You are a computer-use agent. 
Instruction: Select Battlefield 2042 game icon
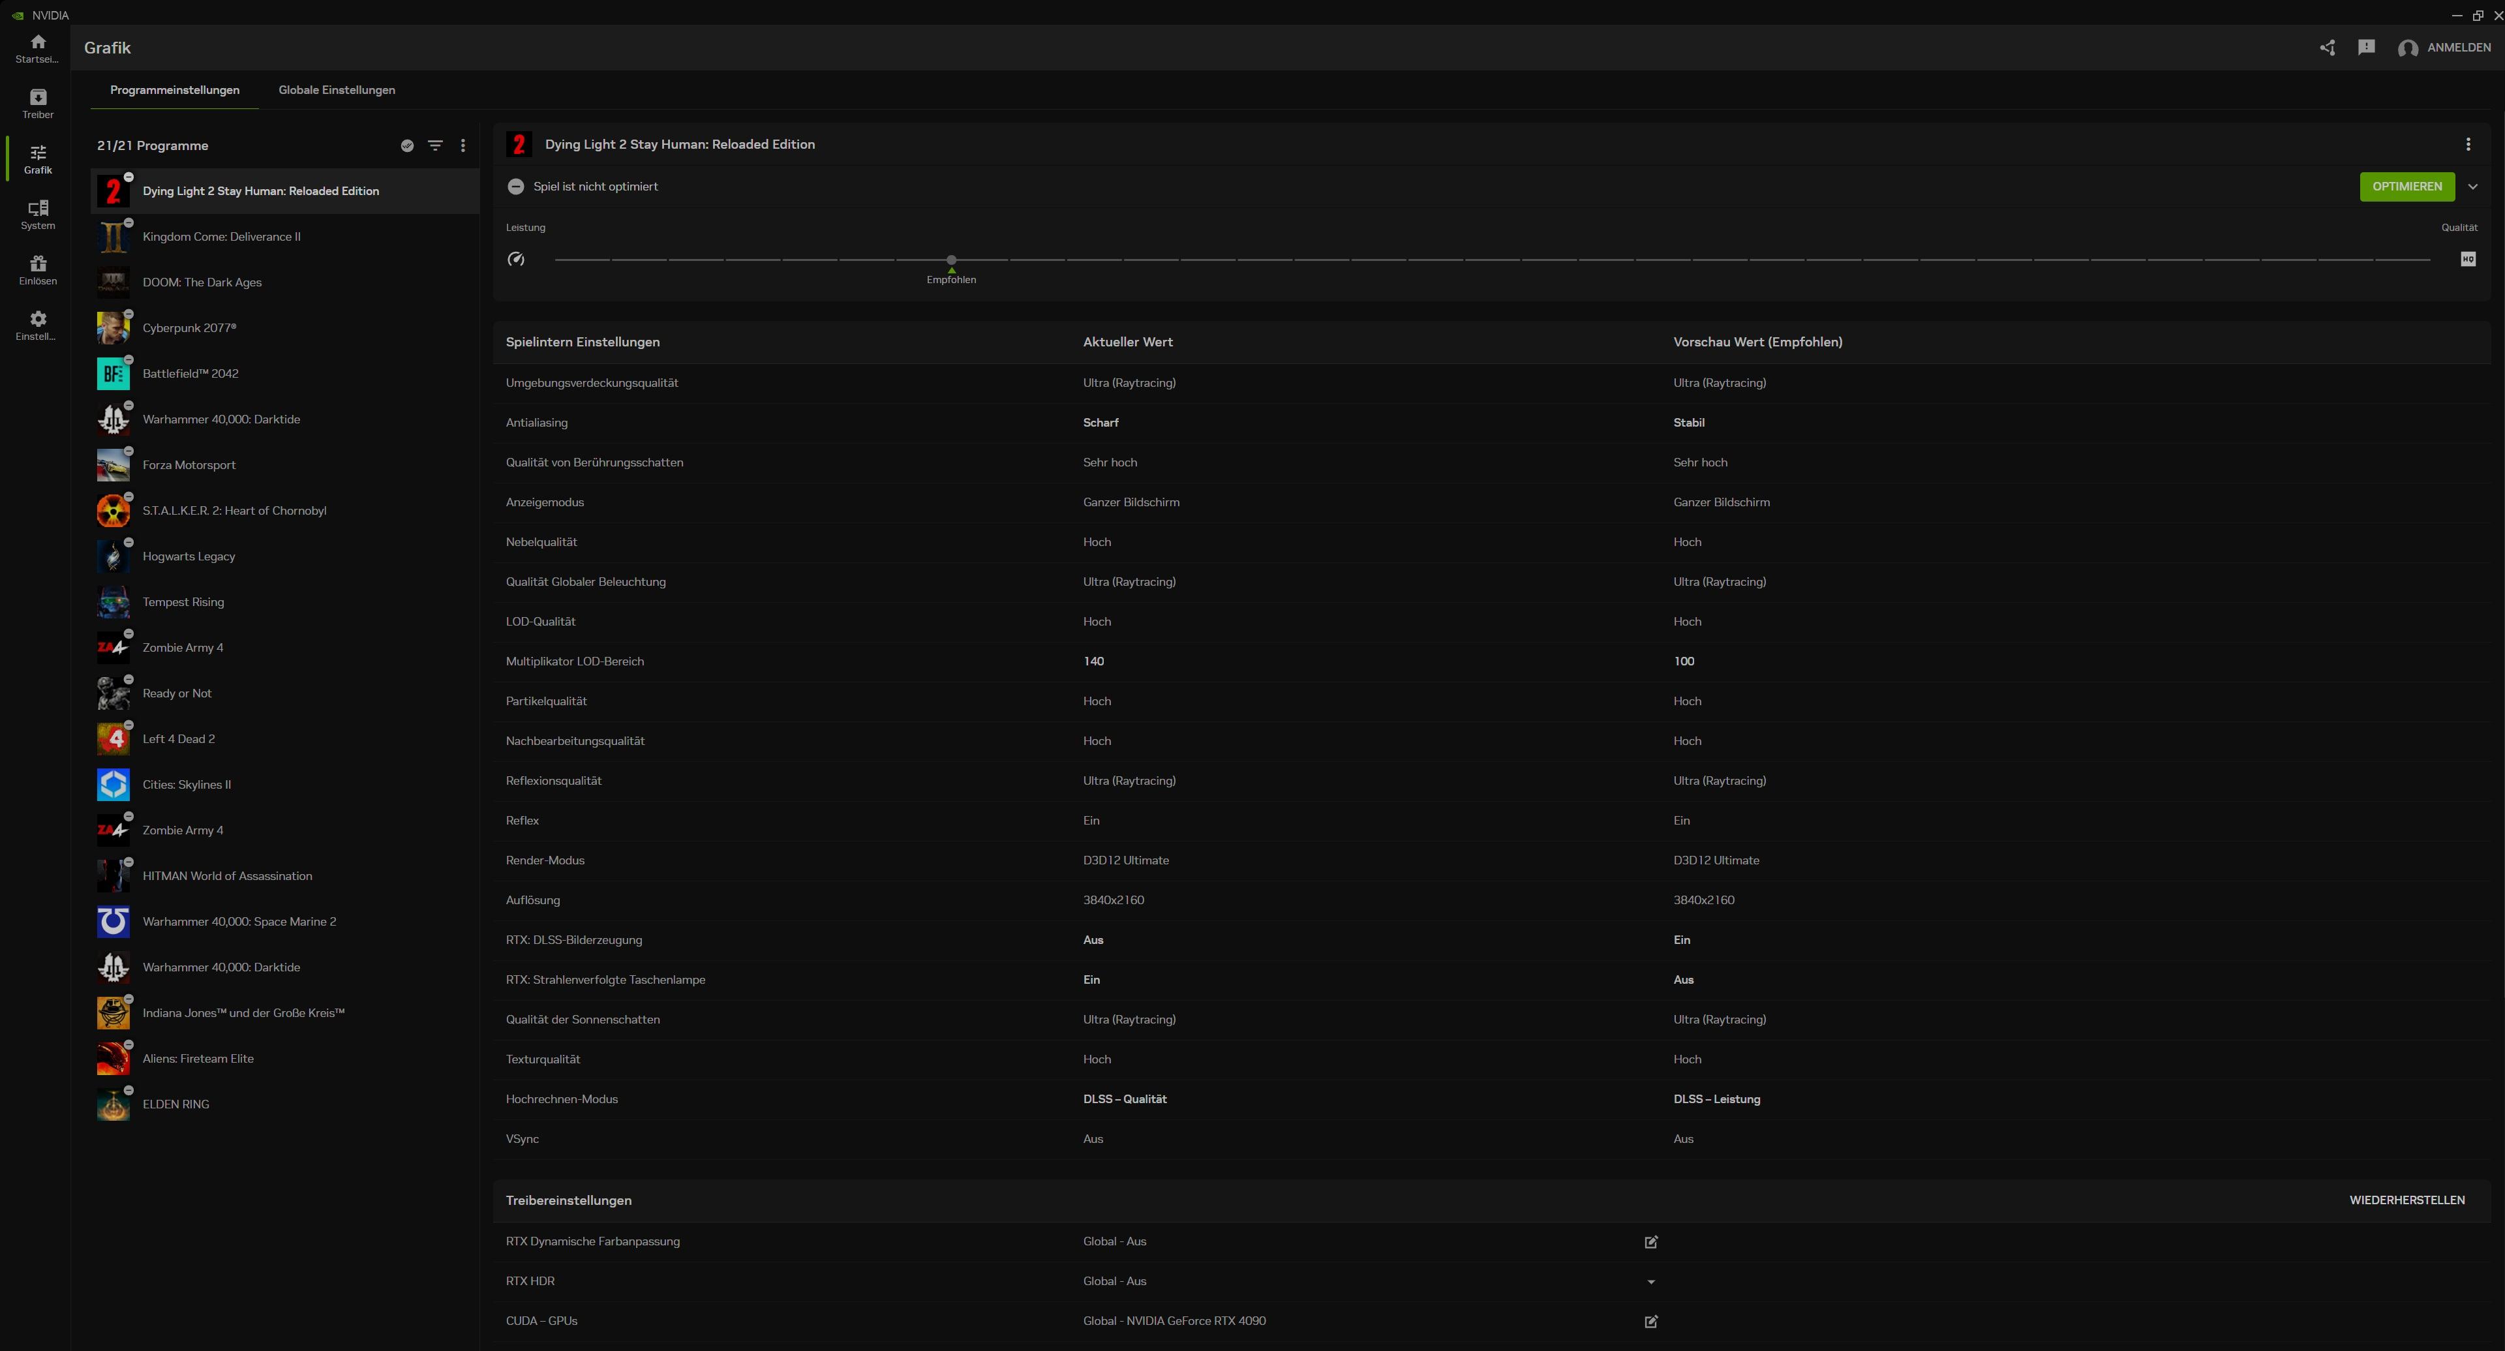point(114,374)
